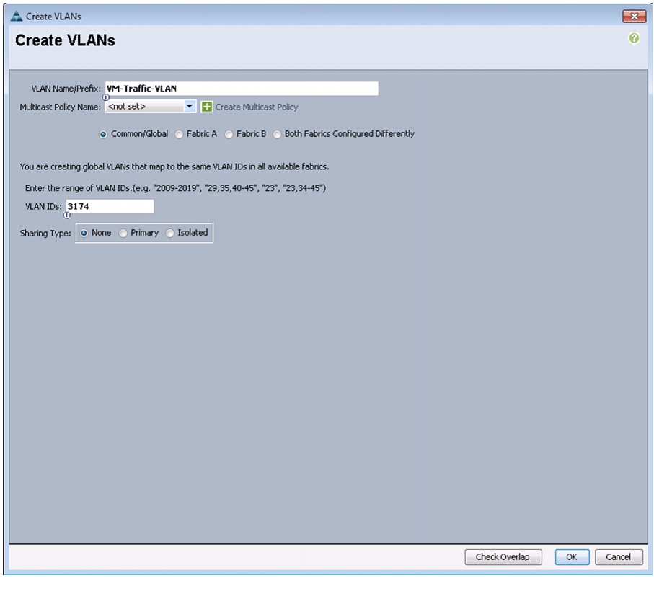This screenshot has width=654, height=591.
Task: Focus the VLAN Name/Prefix input field
Action: pyautogui.click(x=242, y=89)
